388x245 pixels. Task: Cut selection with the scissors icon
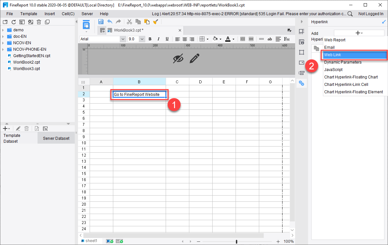point(129,22)
